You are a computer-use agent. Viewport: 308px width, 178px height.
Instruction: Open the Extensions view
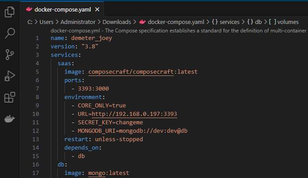point(10,97)
